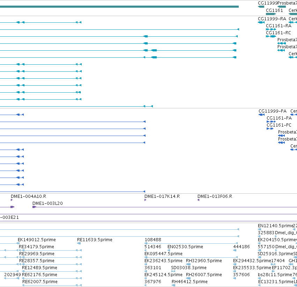Select the DME1-013F06.R label
Image resolution: width=297 pixels, height=287 pixels.
tap(215, 196)
